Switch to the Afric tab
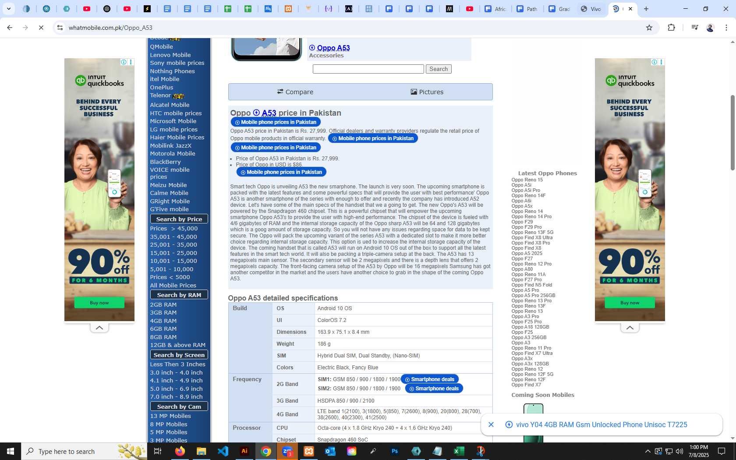736x460 pixels. pyautogui.click(x=495, y=9)
